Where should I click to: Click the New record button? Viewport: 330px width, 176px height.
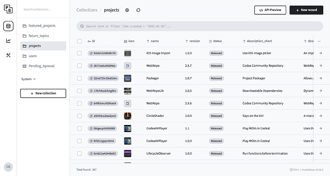pos(306,10)
